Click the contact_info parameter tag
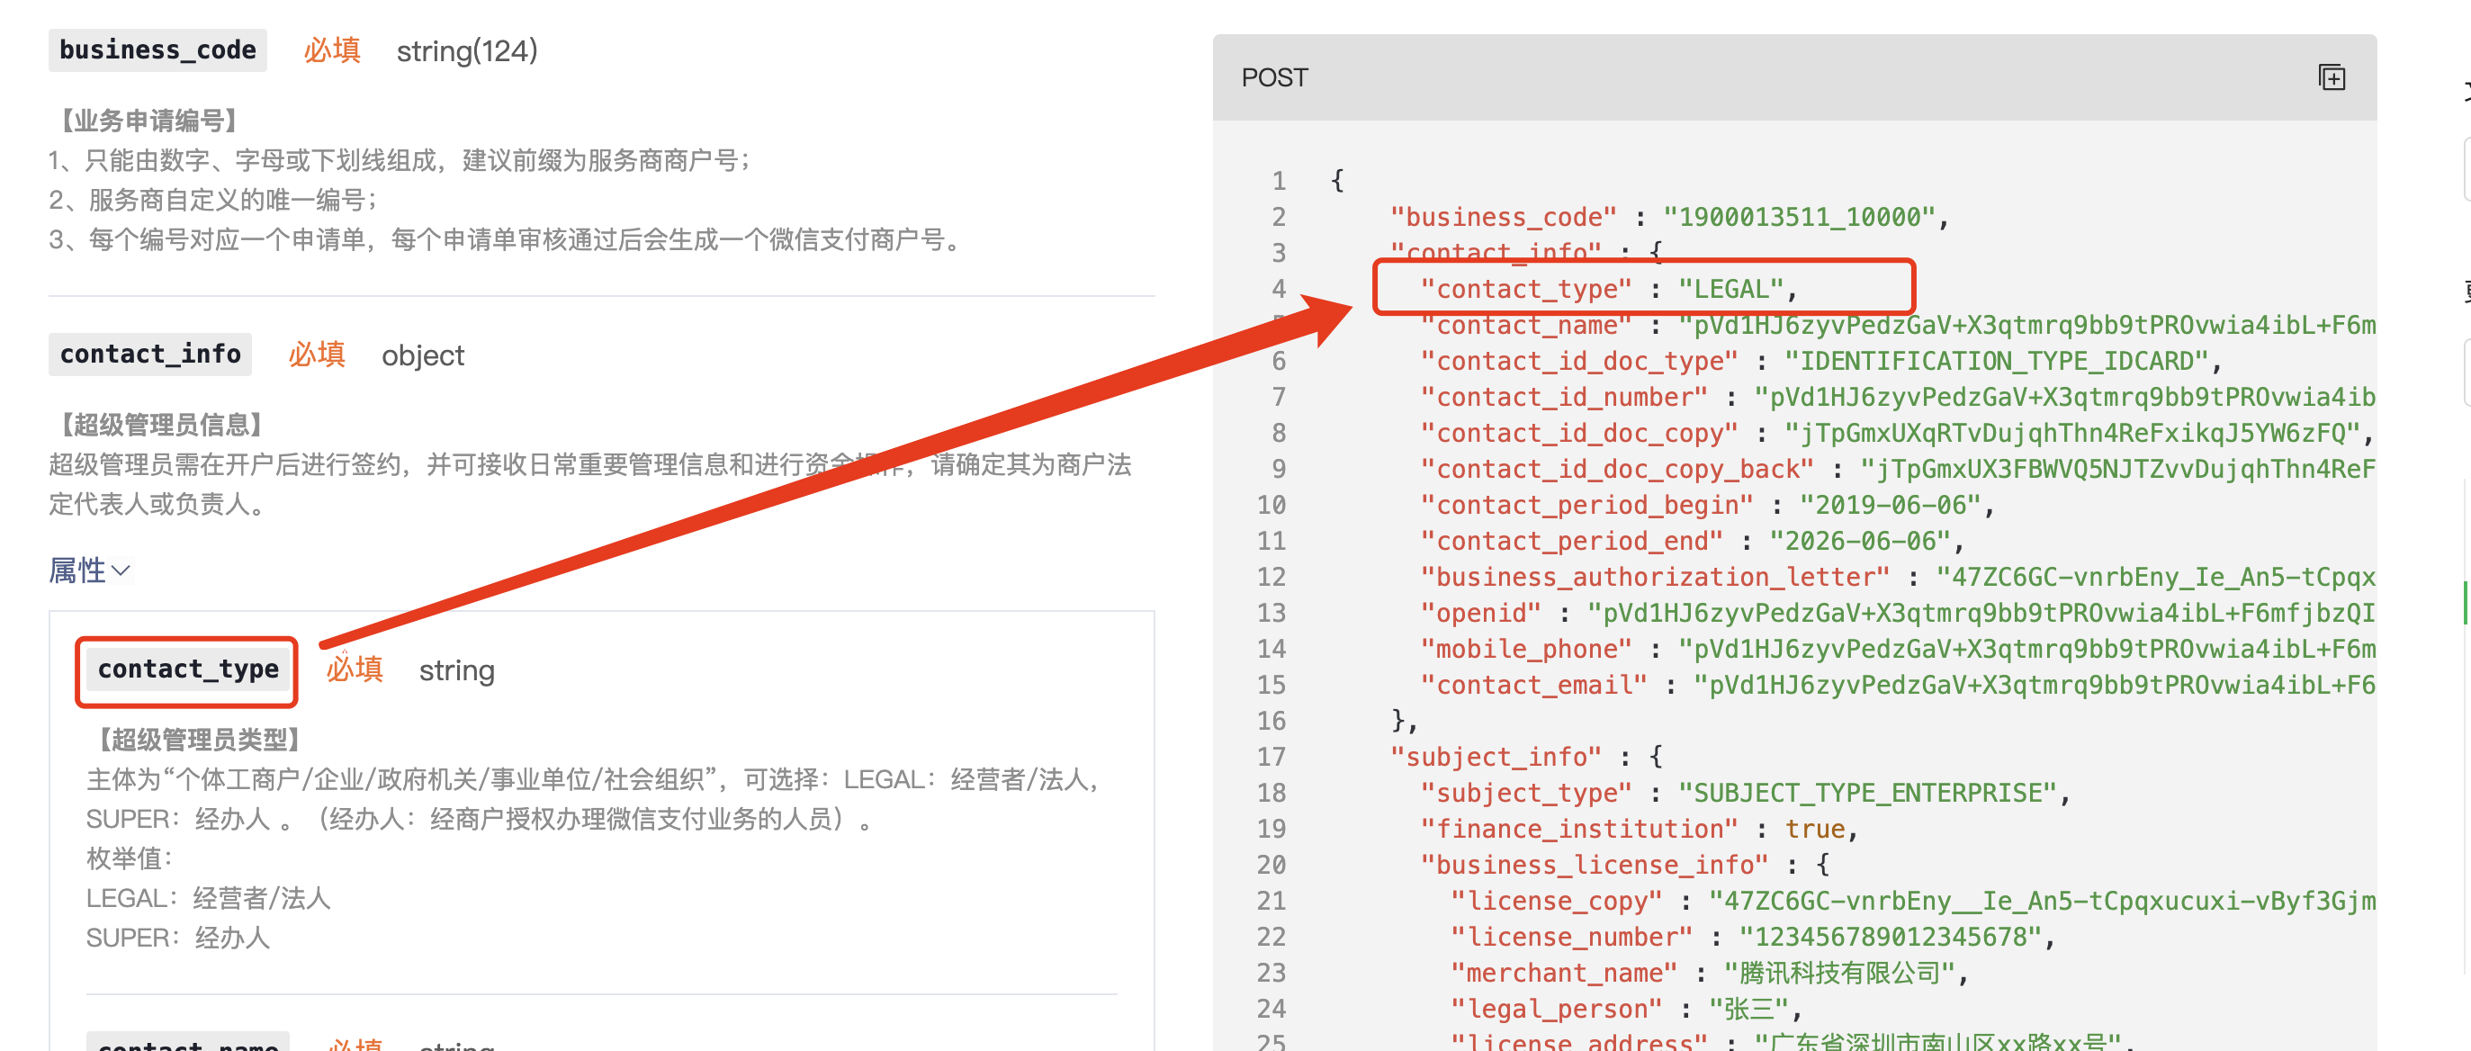This screenshot has width=2471, height=1051. click(x=149, y=355)
